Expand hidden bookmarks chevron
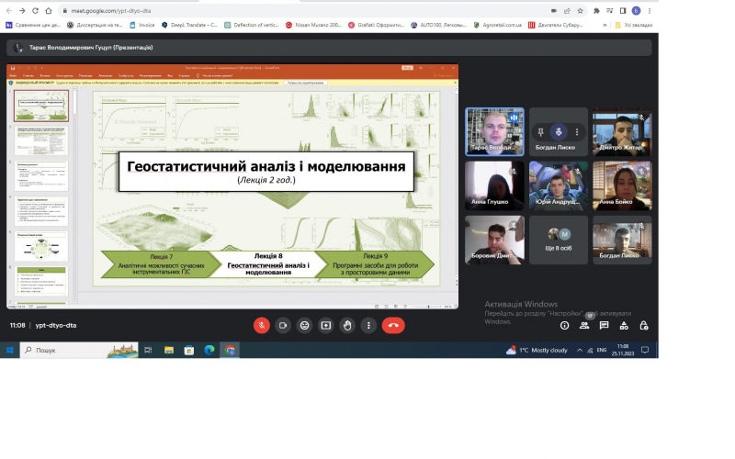This screenshot has width=735, height=459. click(605, 26)
